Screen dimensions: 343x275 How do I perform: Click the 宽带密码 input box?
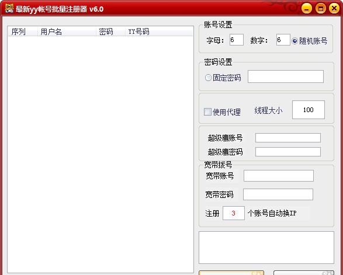click(278, 194)
